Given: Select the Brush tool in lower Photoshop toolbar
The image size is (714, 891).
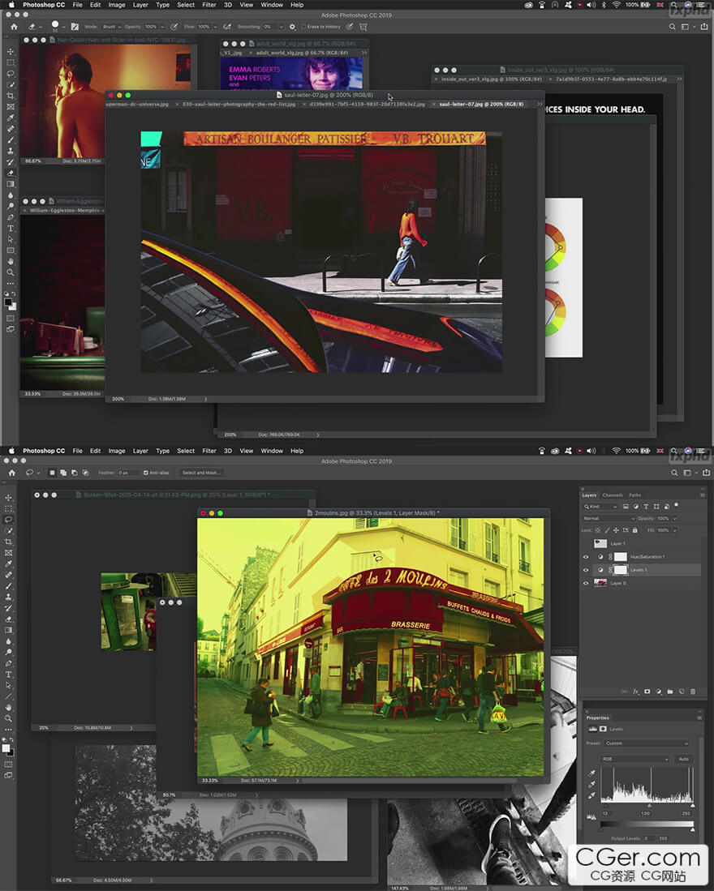Looking at the screenshot, I should coord(9,586).
